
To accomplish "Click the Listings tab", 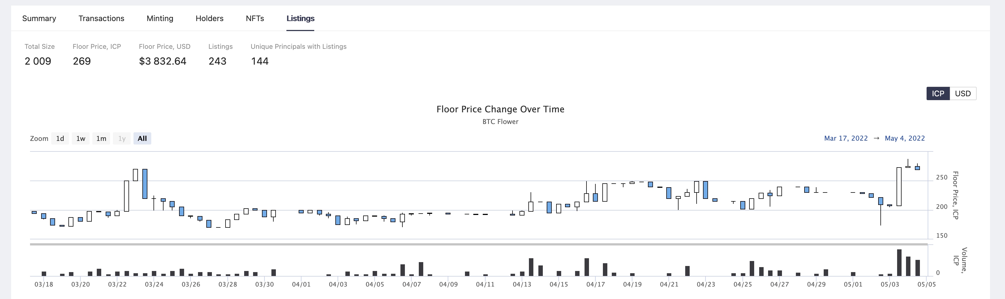I will pos(300,18).
